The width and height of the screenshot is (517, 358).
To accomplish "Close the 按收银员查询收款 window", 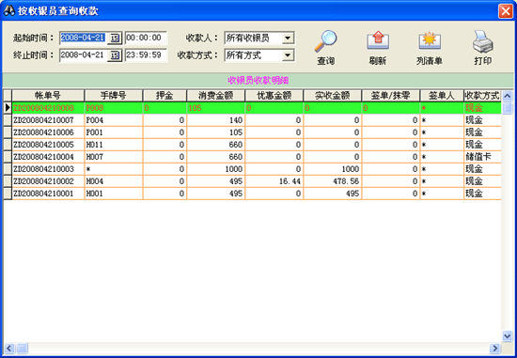I will pyautogui.click(x=506, y=11).
